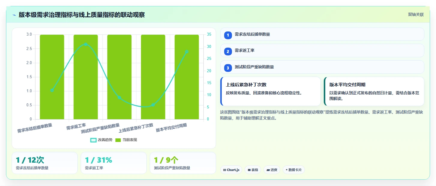Viewport: 436px width, 186px height.
Task: Click the 1 / 31% stat value
Action: tap(98, 160)
